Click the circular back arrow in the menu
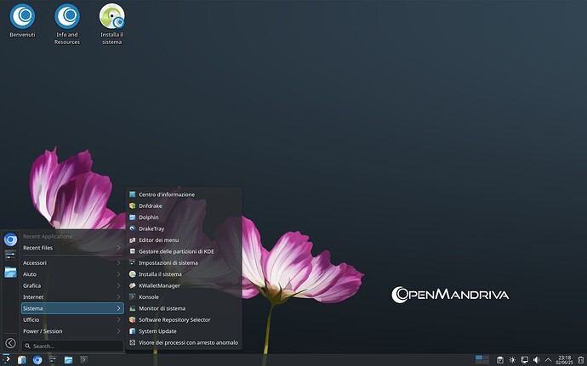This screenshot has height=366, width=587. (x=10, y=343)
